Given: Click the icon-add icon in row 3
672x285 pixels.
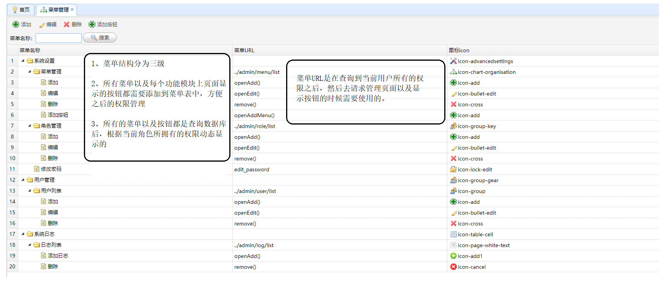Looking at the screenshot, I should pyautogui.click(x=454, y=83).
